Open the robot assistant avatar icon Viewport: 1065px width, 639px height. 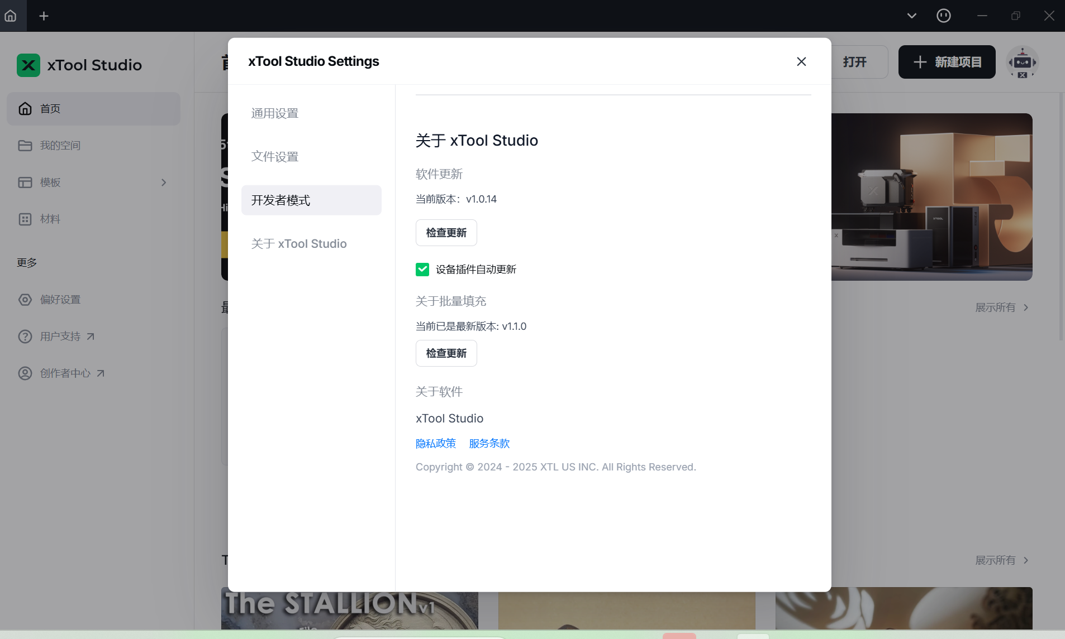point(1022,62)
